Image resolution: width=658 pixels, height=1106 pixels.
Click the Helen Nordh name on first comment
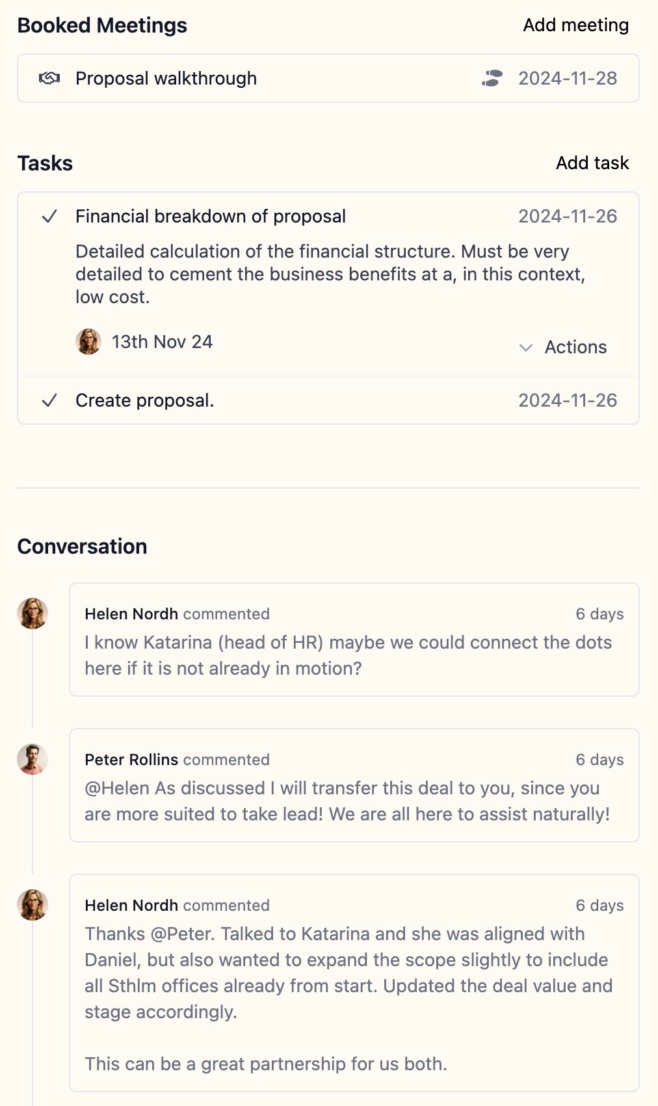pyautogui.click(x=131, y=614)
